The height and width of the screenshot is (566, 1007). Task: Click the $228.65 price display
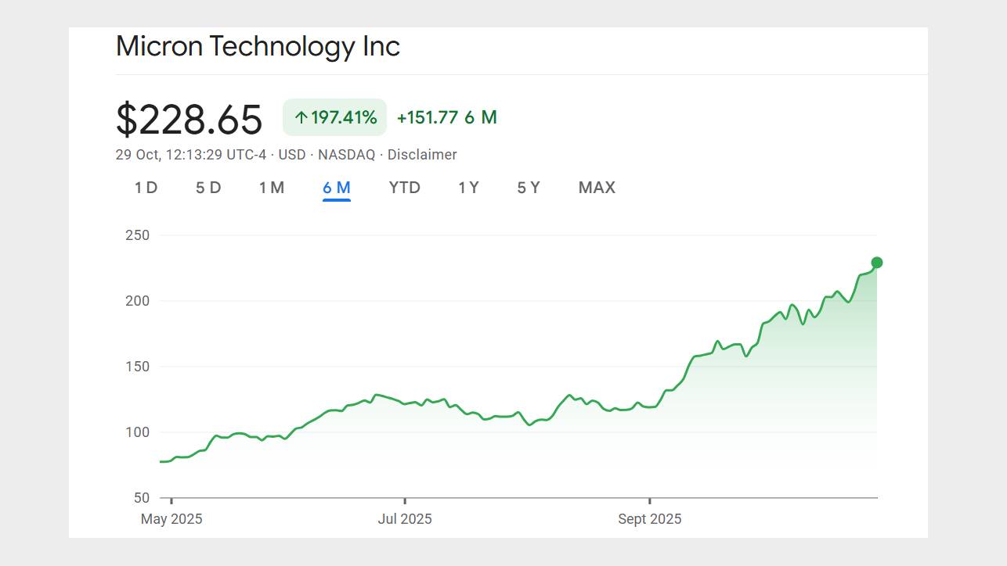click(189, 120)
